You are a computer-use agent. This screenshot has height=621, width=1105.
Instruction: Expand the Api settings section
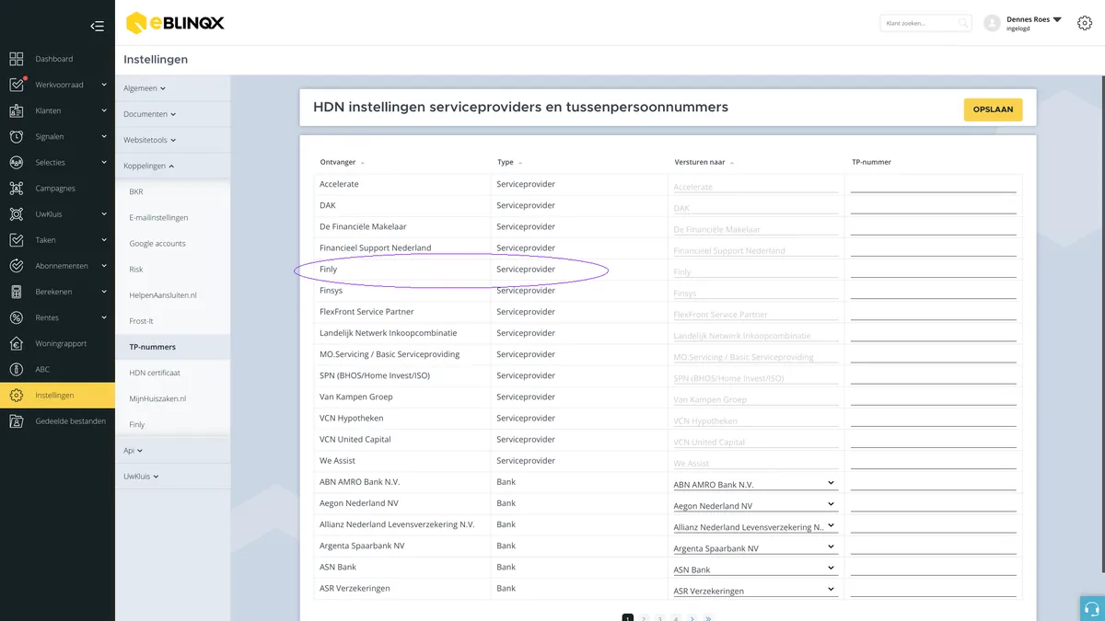point(133,451)
